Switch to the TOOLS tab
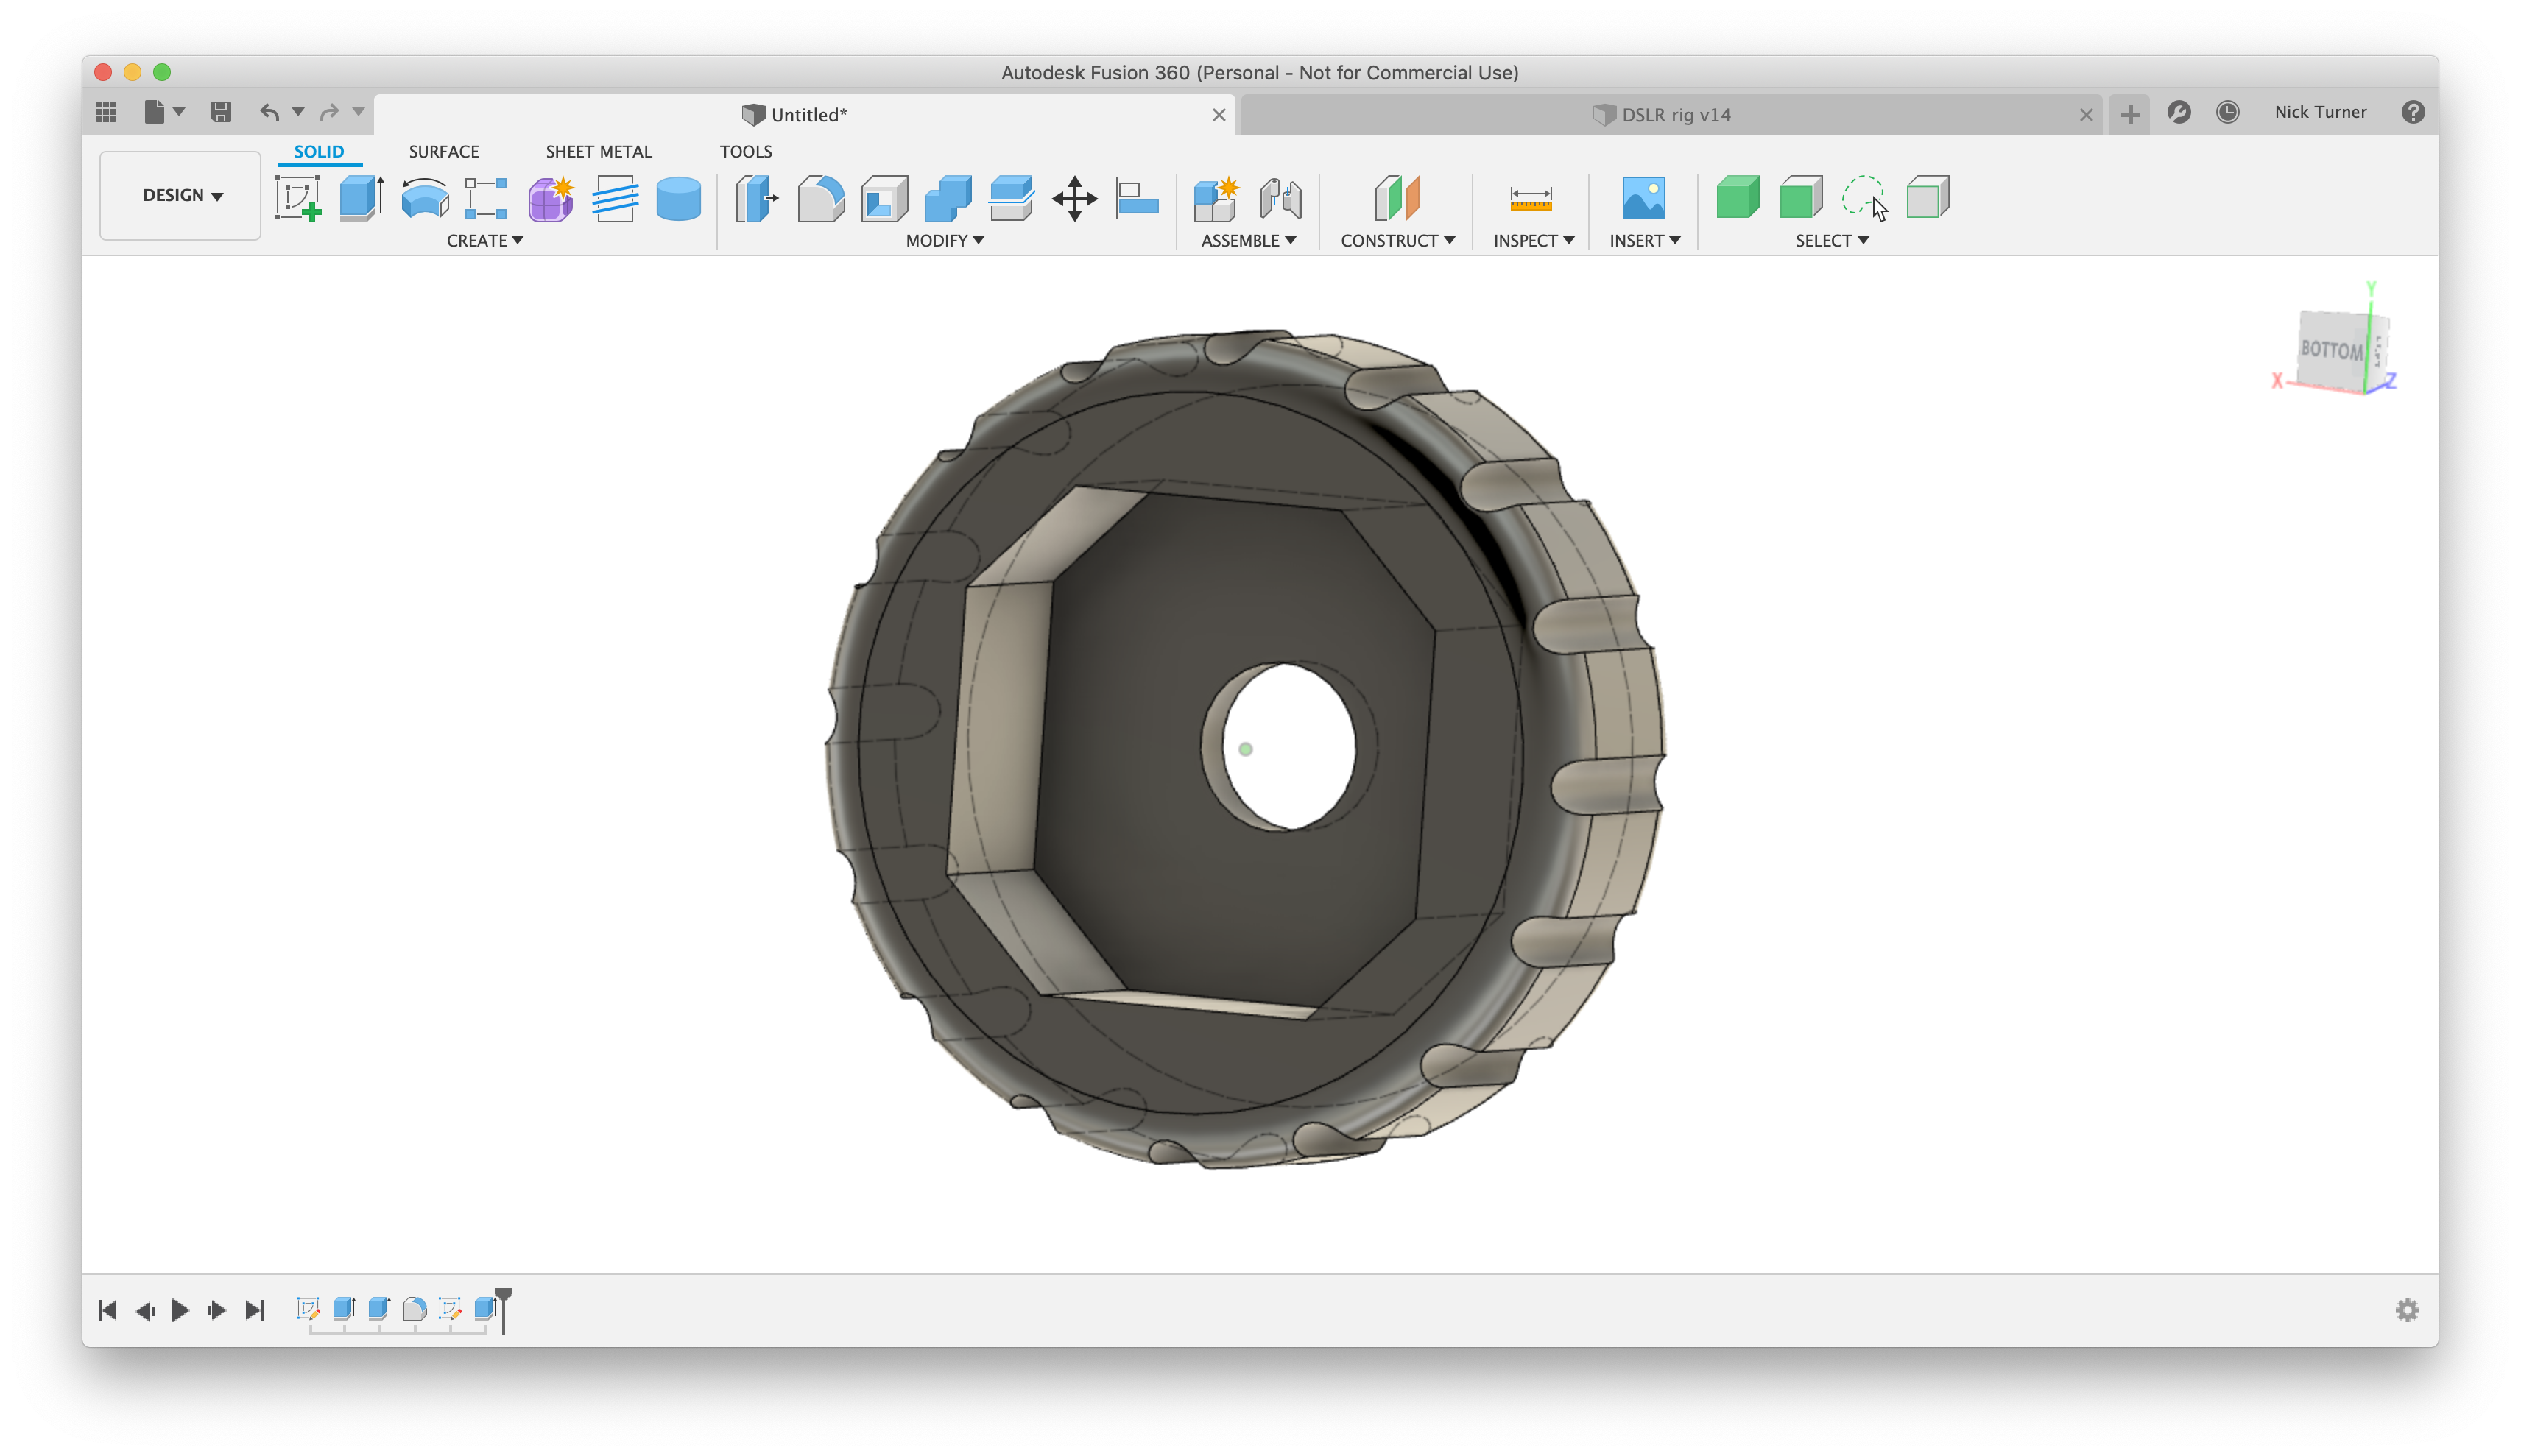 745,152
